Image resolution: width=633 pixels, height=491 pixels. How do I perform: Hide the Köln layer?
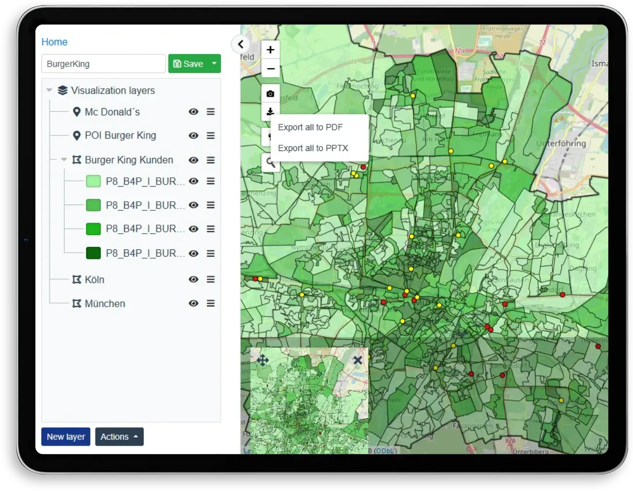pos(193,279)
